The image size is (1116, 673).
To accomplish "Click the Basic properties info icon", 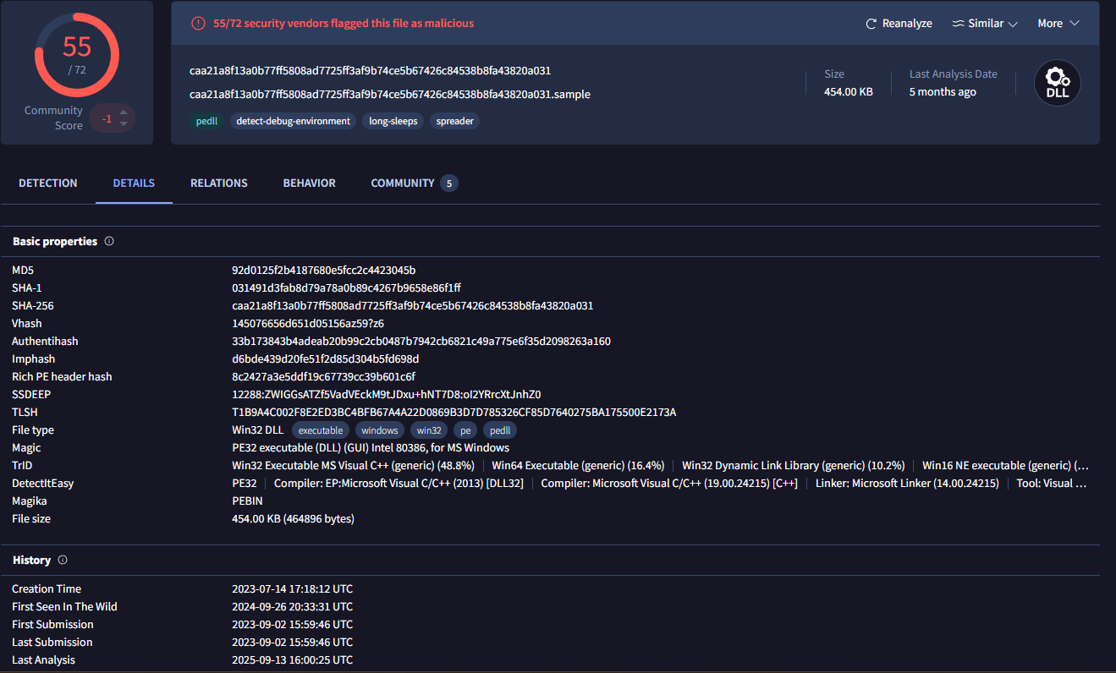I will [x=109, y=241].
